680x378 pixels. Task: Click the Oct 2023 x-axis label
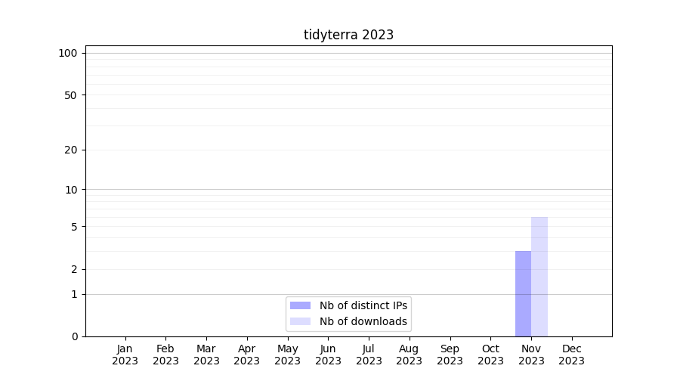[x=490, y=355]
